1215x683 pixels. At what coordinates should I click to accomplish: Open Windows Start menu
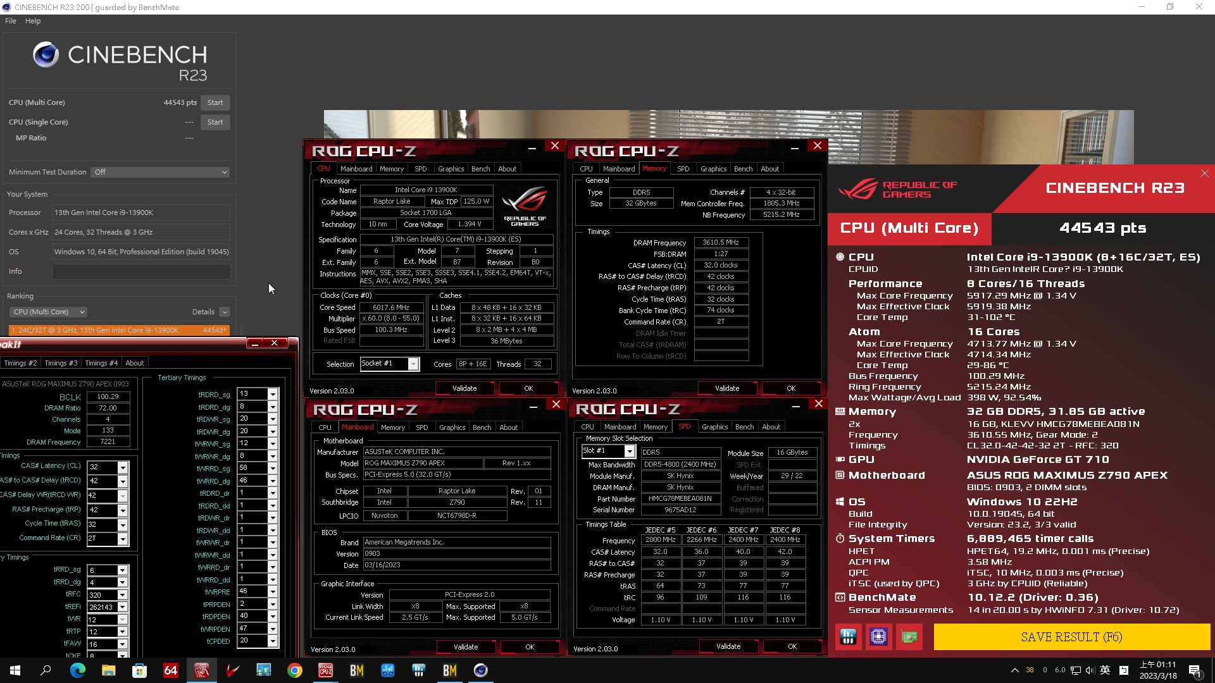click(x=15, y=670)
